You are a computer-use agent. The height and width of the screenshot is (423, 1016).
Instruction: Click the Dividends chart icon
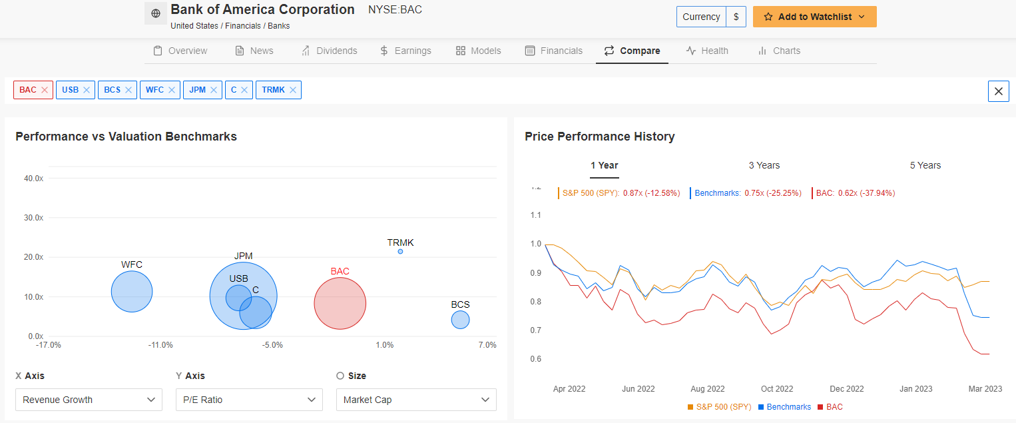306,51
